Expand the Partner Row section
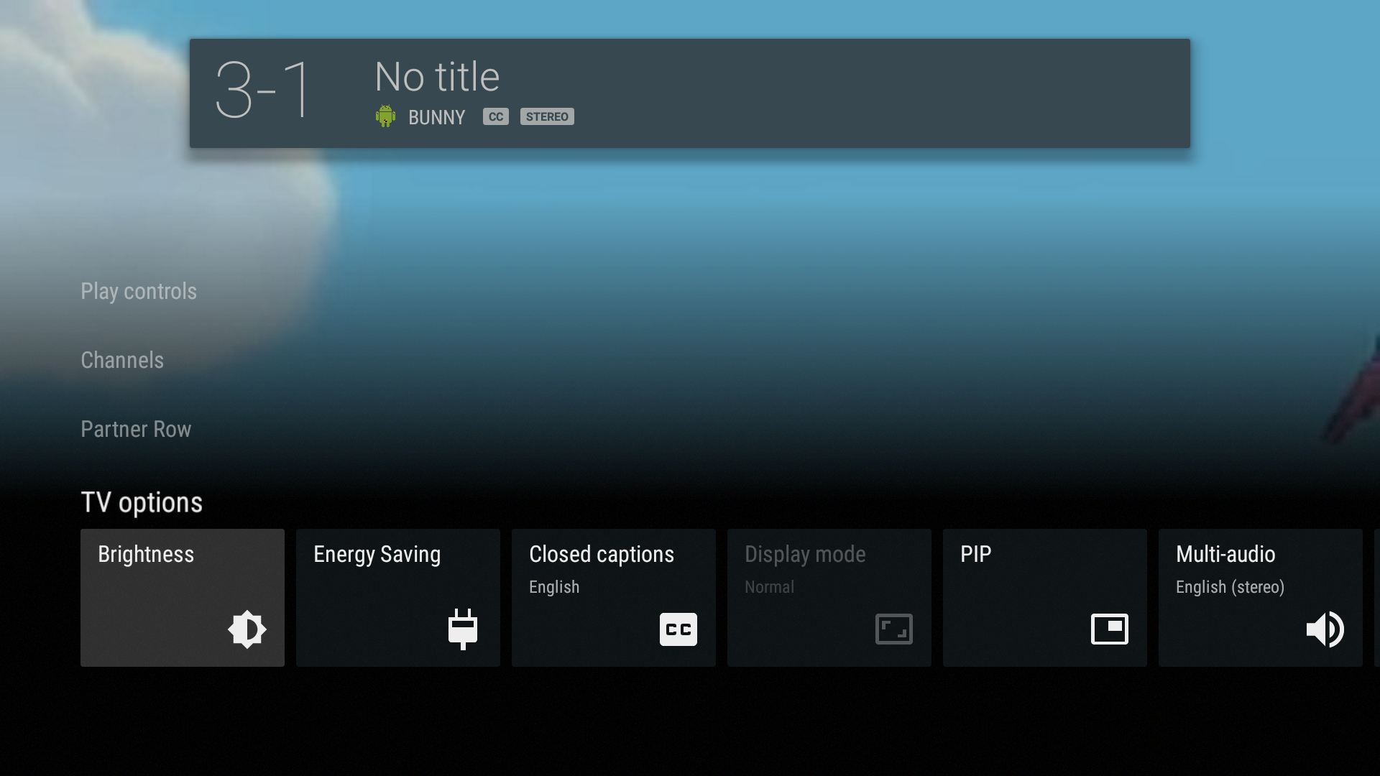This screenshot has height=776, width=1380. (x=136, y=429)
